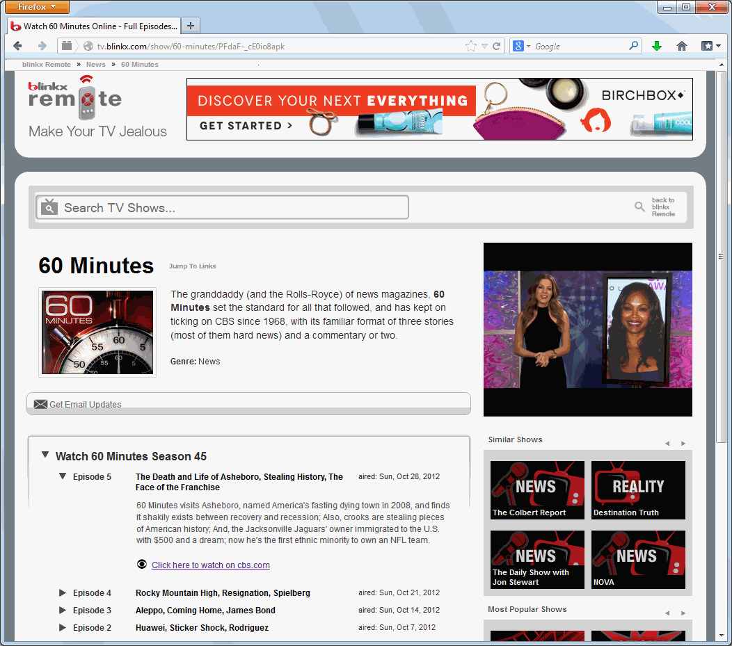Screen dimensions: 732x646
Task: Open the 60 Minutes breadcrumb link
Action: coord(140,65)
